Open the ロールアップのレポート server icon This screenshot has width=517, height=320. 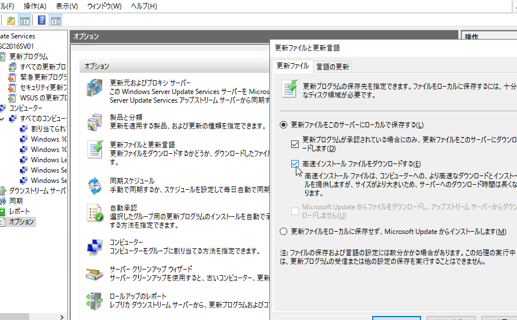94,300
